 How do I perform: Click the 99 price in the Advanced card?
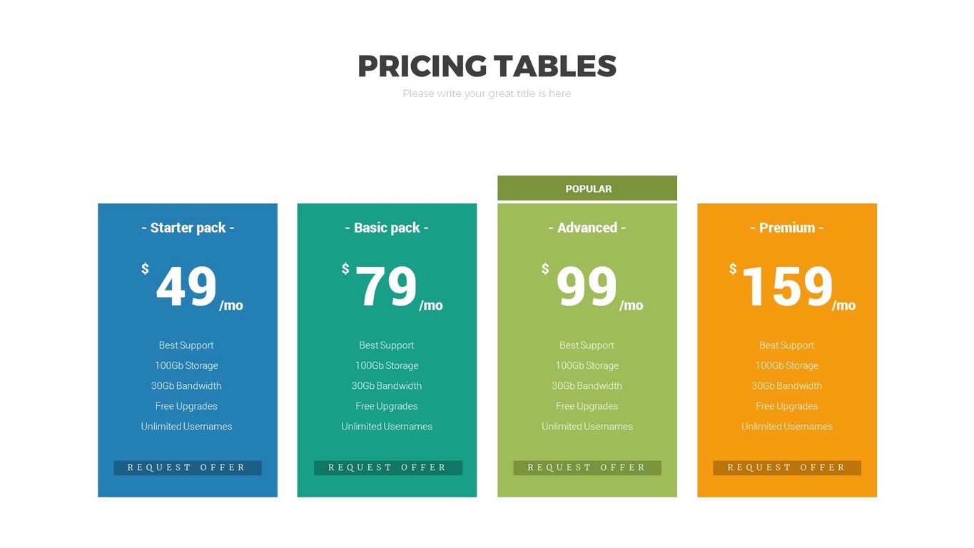[x=587, y=287]
